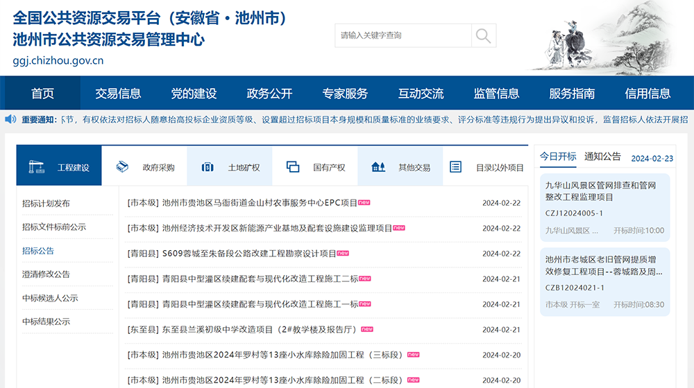Open the 交易信息 navigation menu

point(118,94)
